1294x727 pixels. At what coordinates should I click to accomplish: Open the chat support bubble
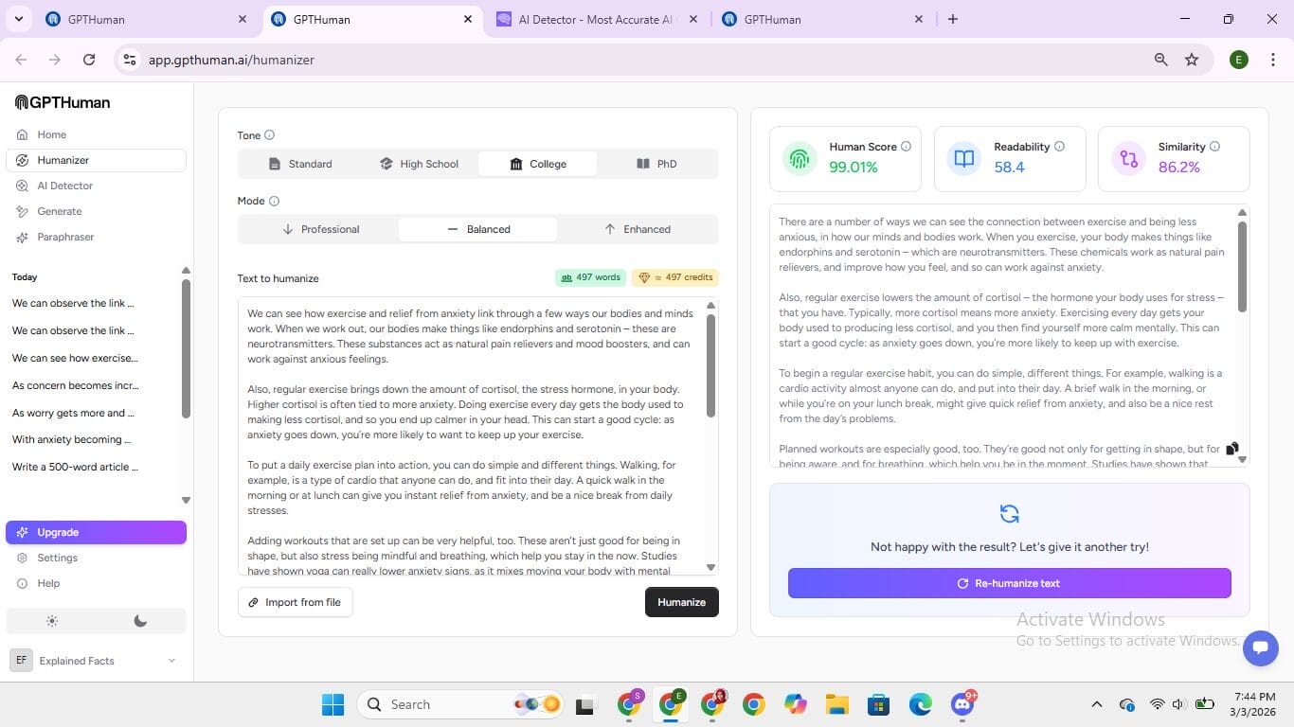click(1260, 648)
